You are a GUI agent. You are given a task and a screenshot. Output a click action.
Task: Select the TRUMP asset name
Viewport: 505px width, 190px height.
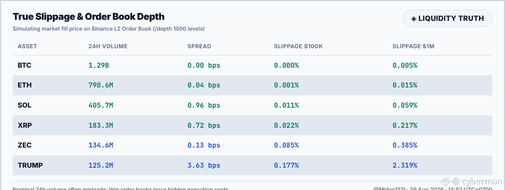tap(30, 166)
